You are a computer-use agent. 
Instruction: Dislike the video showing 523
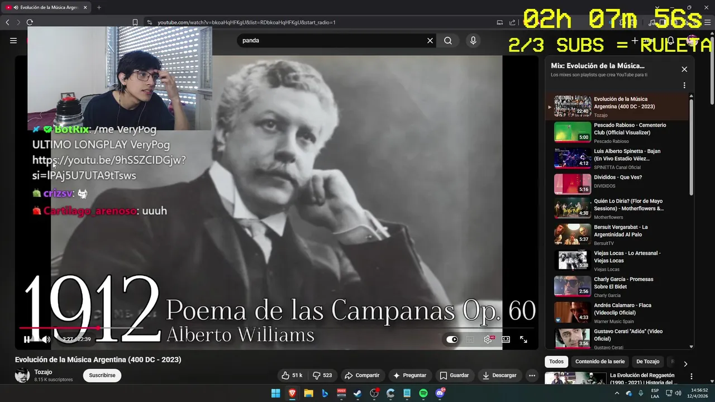(322, 375)
